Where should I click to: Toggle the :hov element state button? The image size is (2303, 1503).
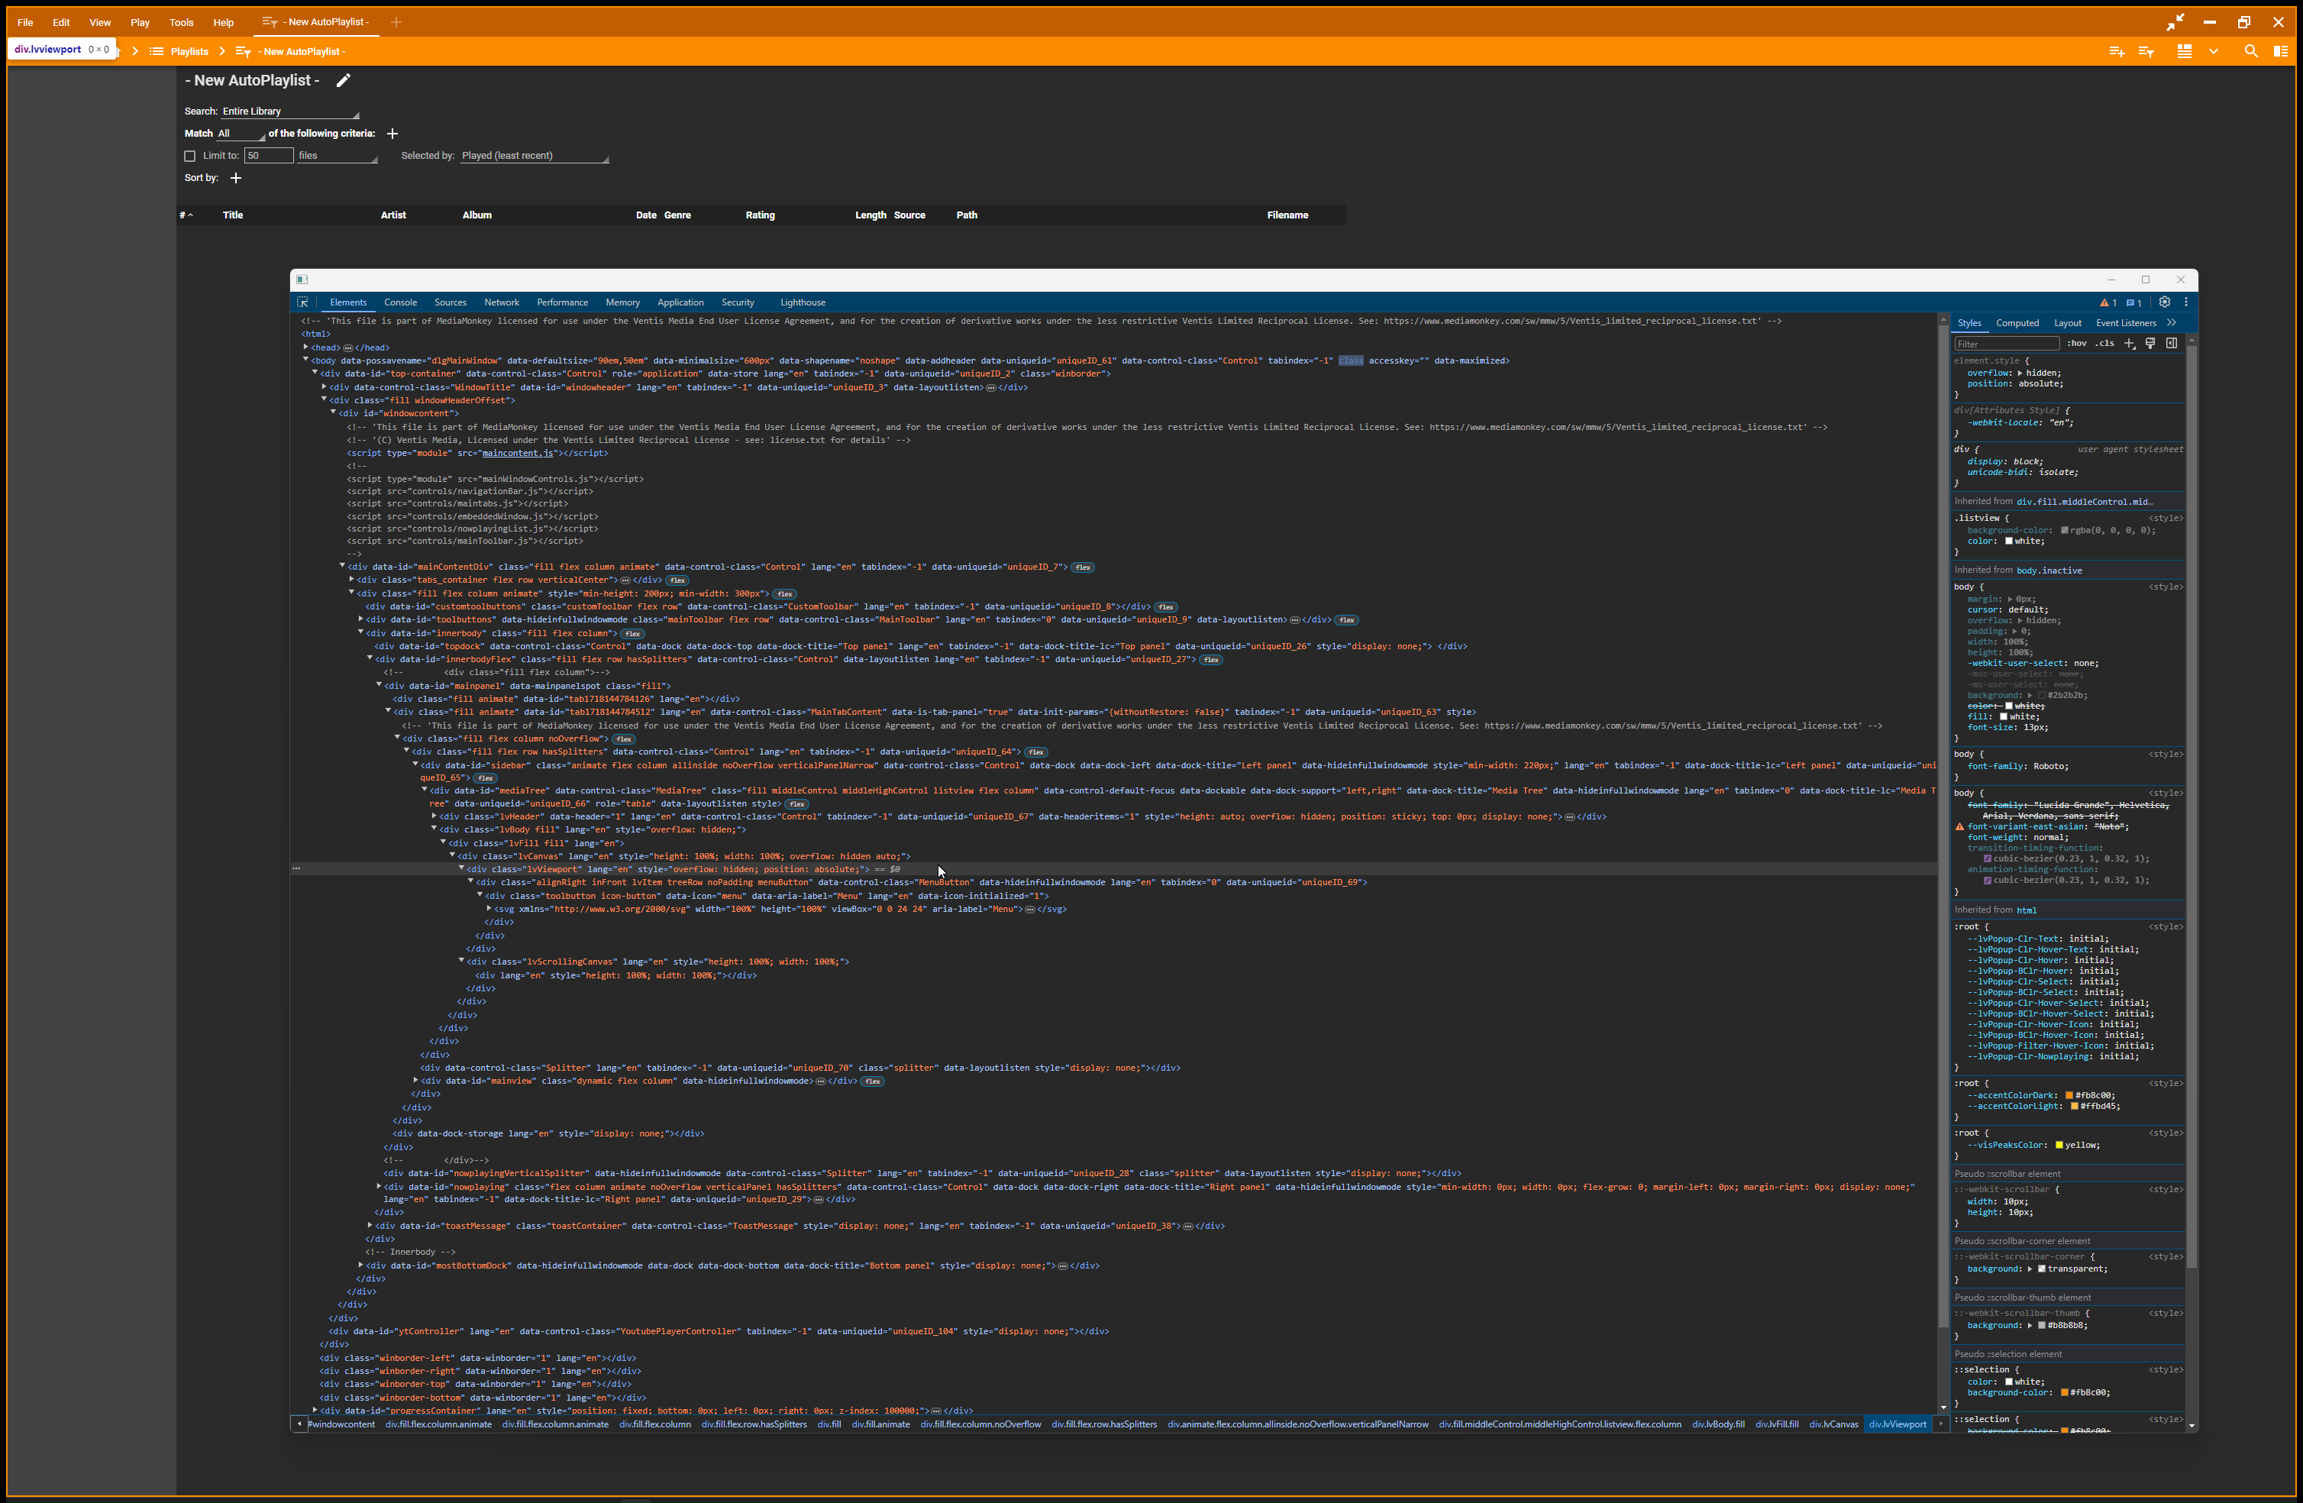(x=2078, y=344)
